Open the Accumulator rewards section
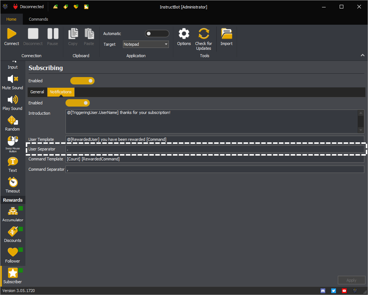This screenshot has height=295, width=368. coord(13,214)
